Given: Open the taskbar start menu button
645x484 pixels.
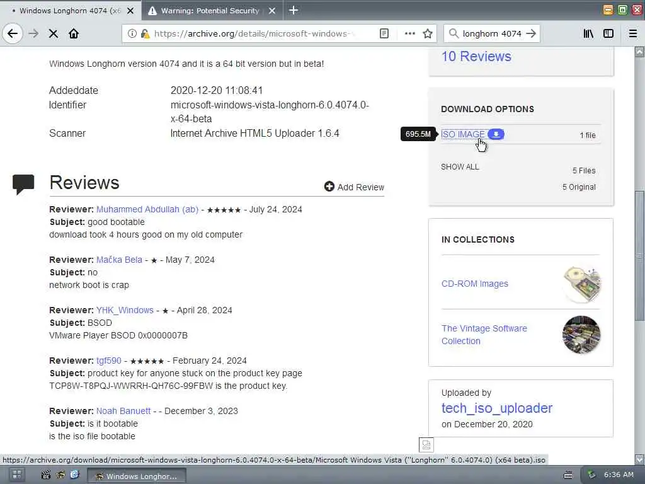Looking at the screenshot, I should [x=16, y=475].
